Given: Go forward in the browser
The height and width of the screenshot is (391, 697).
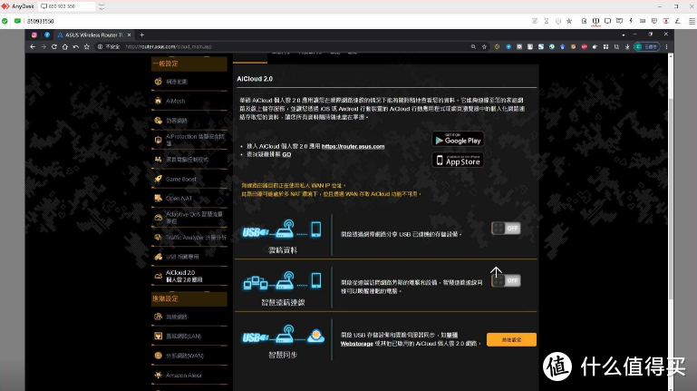Looking at the screenshot, I should click(x=44, y=46).
